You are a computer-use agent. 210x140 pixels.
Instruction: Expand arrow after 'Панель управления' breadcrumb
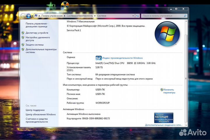point(64,16)
